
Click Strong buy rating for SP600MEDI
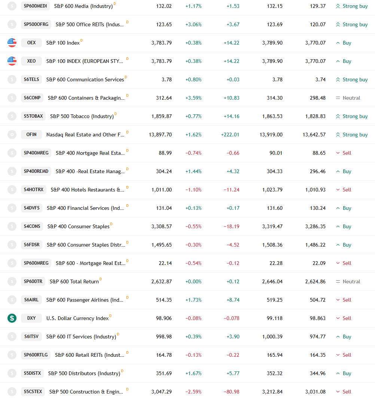click(x=352, y=6)
